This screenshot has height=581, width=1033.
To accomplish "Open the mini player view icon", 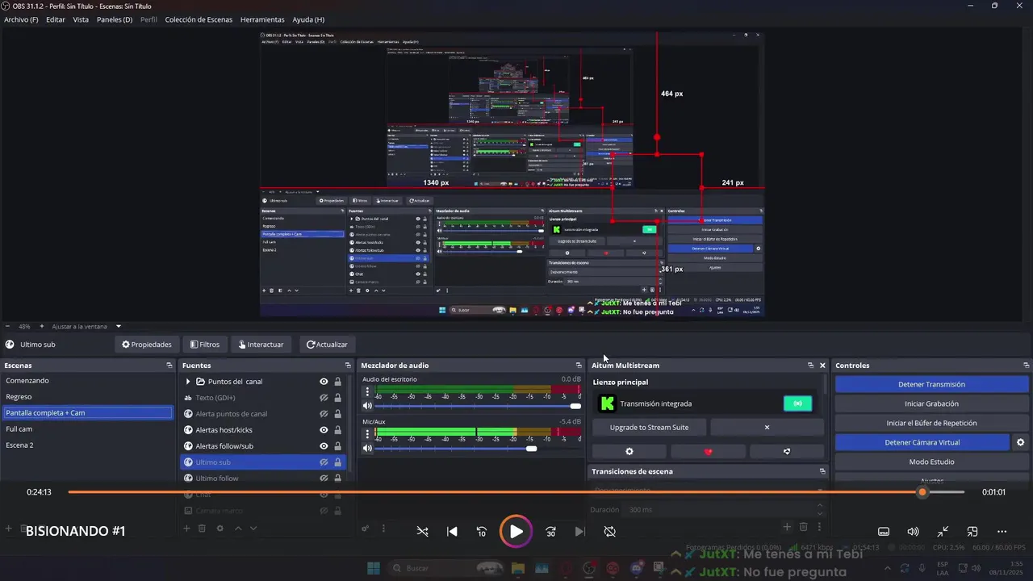I will pyautogui.click(x=972, y=532).
